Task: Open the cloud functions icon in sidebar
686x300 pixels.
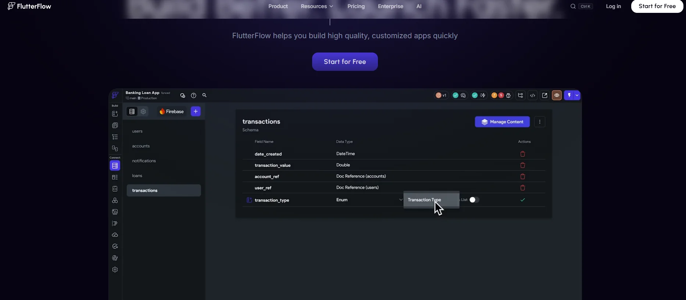Action: pyautogui.click(x=115, y=235)
